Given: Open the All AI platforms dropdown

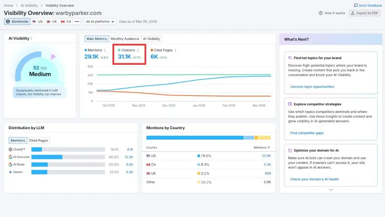Looking at the screenshot, I should pos(100,21).
